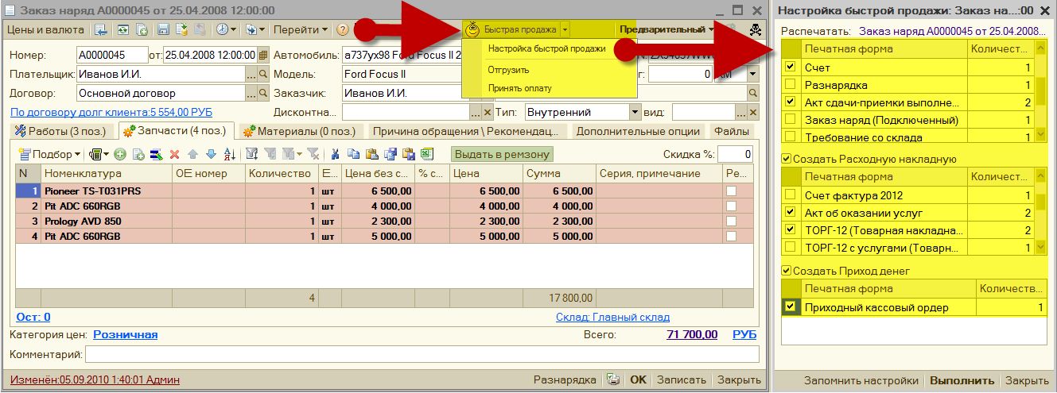The image size is (1057, 393).
Task: Enable the Счет фактура 2012 checkbox
Action: [x=790, y=195]
